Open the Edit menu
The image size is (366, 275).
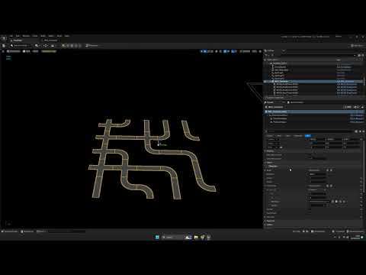click(18, 36)
